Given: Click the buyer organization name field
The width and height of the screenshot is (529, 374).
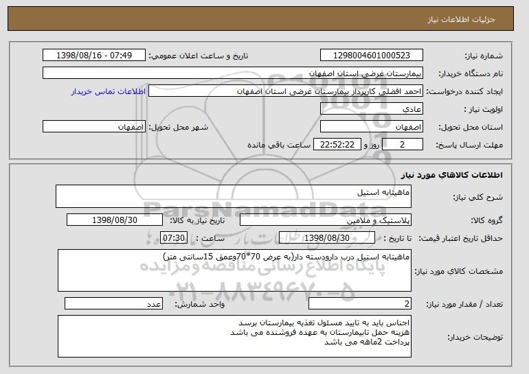Looking at the screenshot, I should click(233, 73).
